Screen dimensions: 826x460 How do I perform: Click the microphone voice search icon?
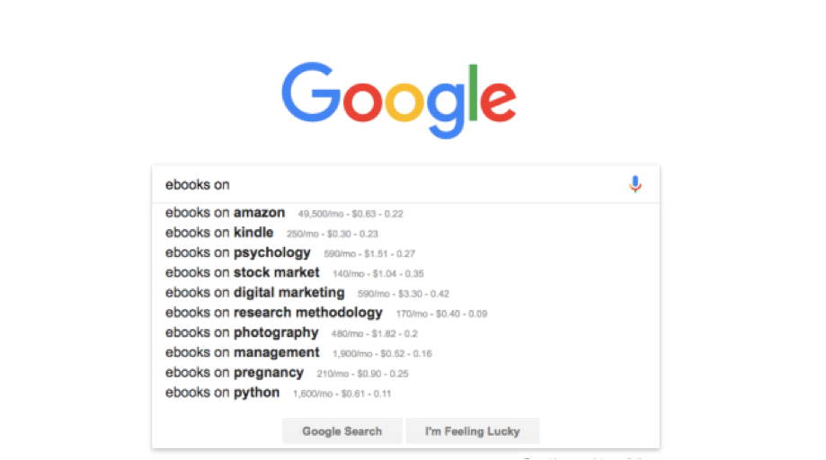click(x=635, y=184)
